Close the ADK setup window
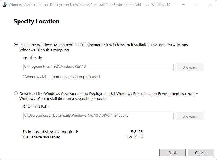The image size is (217, 160). 210,5
